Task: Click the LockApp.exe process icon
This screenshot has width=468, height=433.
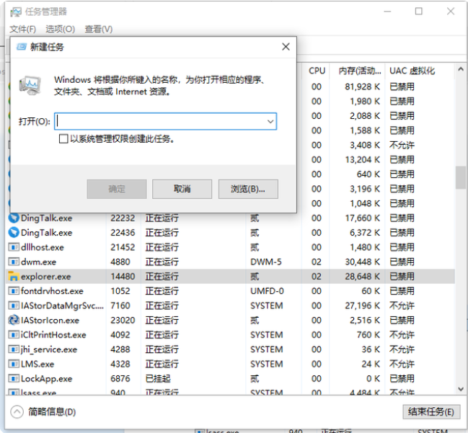Action: pyautogui.click(x=14, y=379)
